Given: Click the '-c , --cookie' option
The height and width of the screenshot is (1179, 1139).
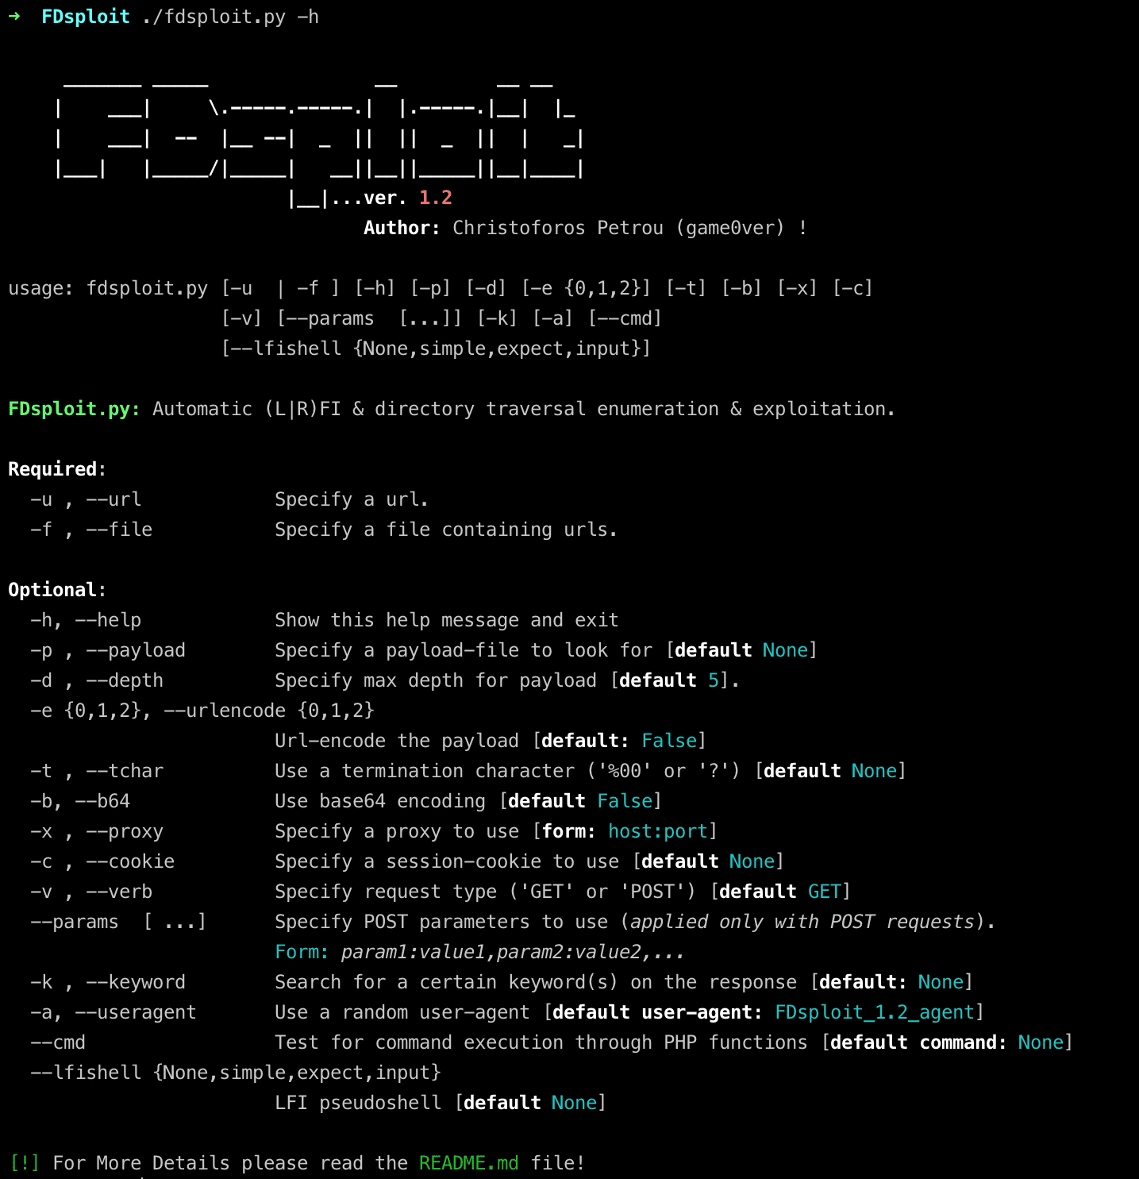Looking at the screenshot, I should pyautogui.click(x=102, y=861).
